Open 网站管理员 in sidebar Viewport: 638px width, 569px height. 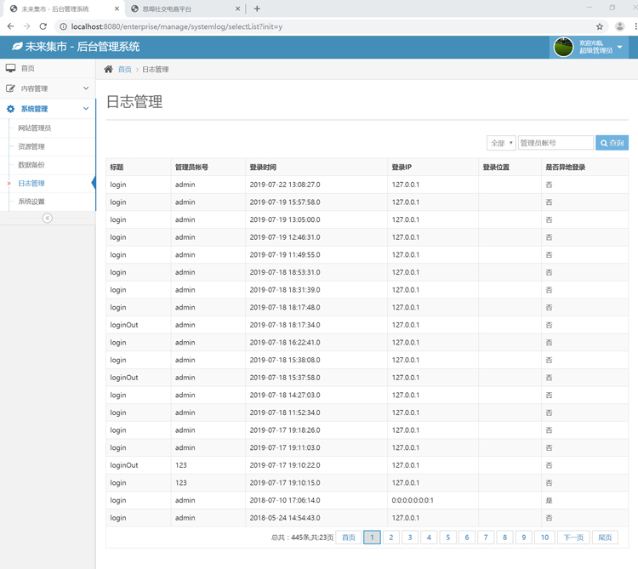click(x=35, y=128)
